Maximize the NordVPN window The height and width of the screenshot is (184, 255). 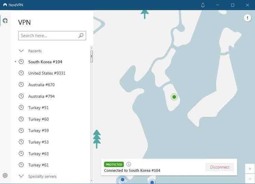[x=233, y=5]
